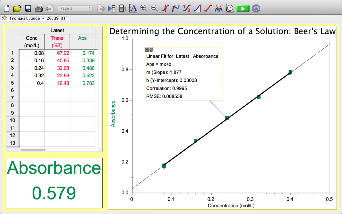Click the Absorbance y-axis label on the graph
342x214 pixels.
(x=113, y=114)
